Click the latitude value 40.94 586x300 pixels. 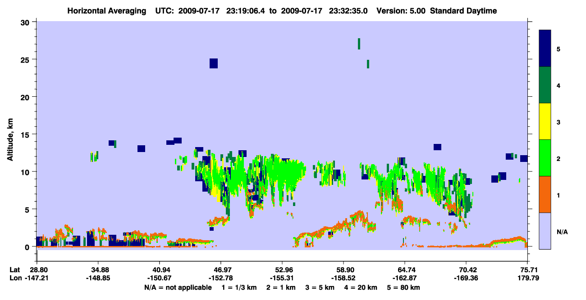click(159, 270)
